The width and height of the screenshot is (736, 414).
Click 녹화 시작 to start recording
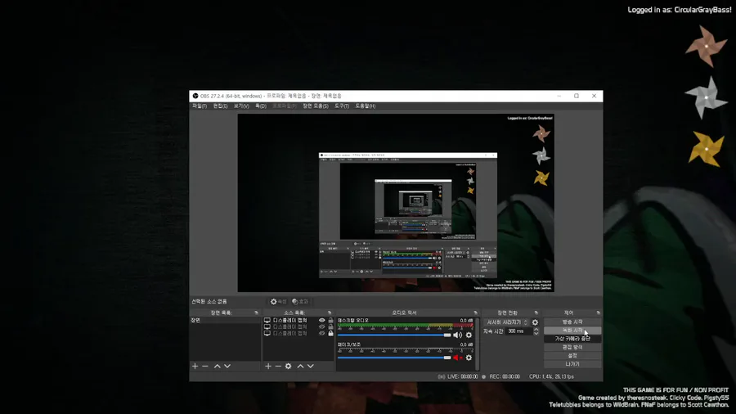click(x=572, y=331)
